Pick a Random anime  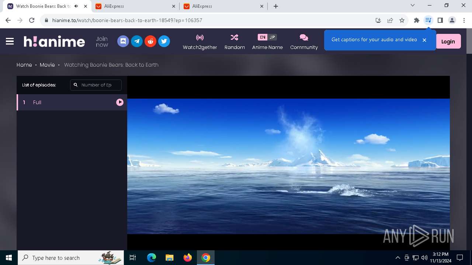point(235,42)
